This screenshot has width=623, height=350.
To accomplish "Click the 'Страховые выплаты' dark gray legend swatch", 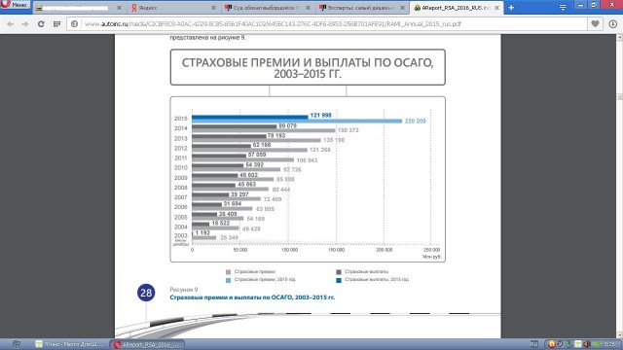I will point(339,272).
